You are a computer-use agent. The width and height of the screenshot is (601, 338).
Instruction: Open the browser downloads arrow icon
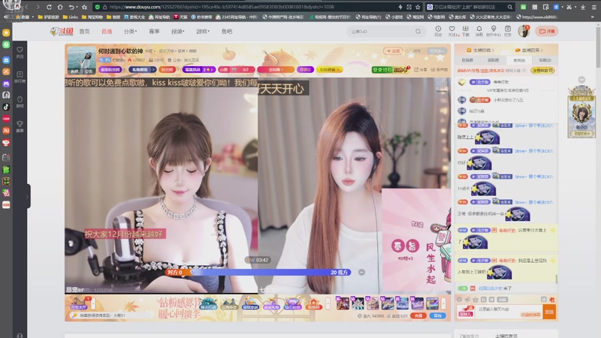point(583,7)
